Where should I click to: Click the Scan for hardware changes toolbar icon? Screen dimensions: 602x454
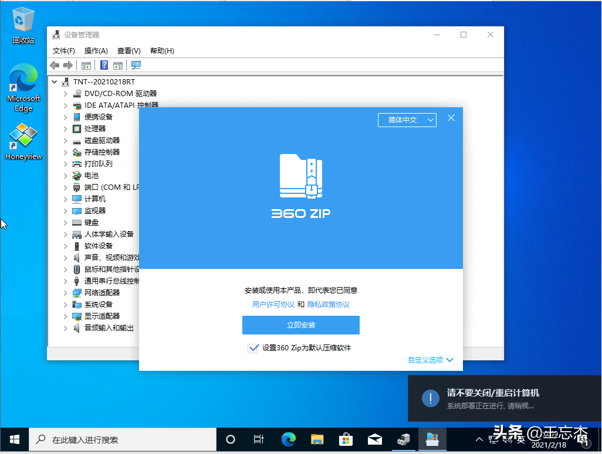coord(136,65)
